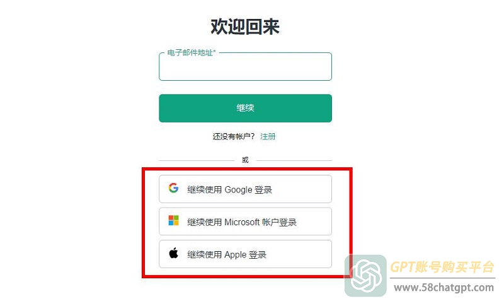Choose 继续使用 Microsoft 帐户登录 option
Screen dimensions: 504x301
tap(245, 221)
